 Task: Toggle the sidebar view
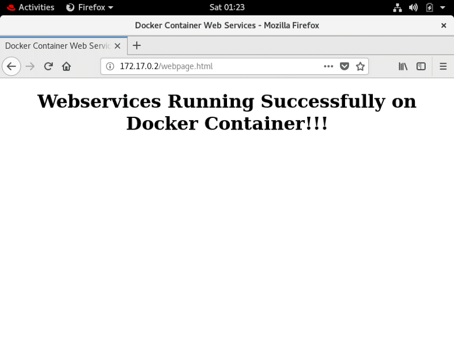click(x=421, y=67)
